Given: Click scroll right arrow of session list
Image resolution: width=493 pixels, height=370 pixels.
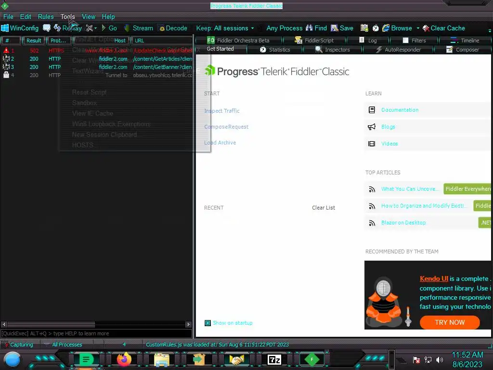Looking at the screenshot, I should click(188, 324).
